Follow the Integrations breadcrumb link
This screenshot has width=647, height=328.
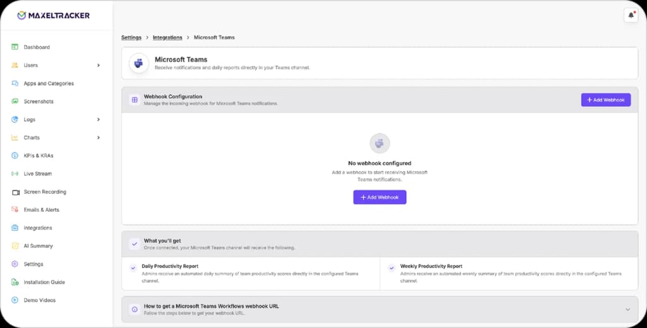click(167, 37)
